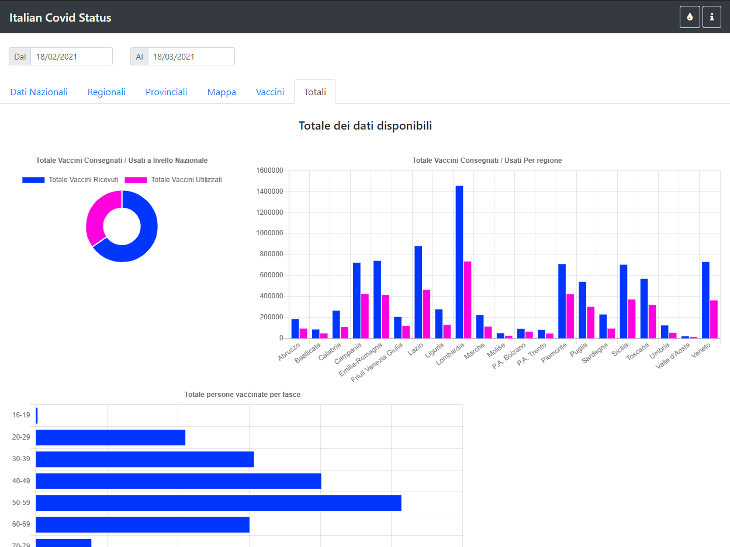
Task: Click the 50-59 age group bar
Action: (x=219, y=503)
